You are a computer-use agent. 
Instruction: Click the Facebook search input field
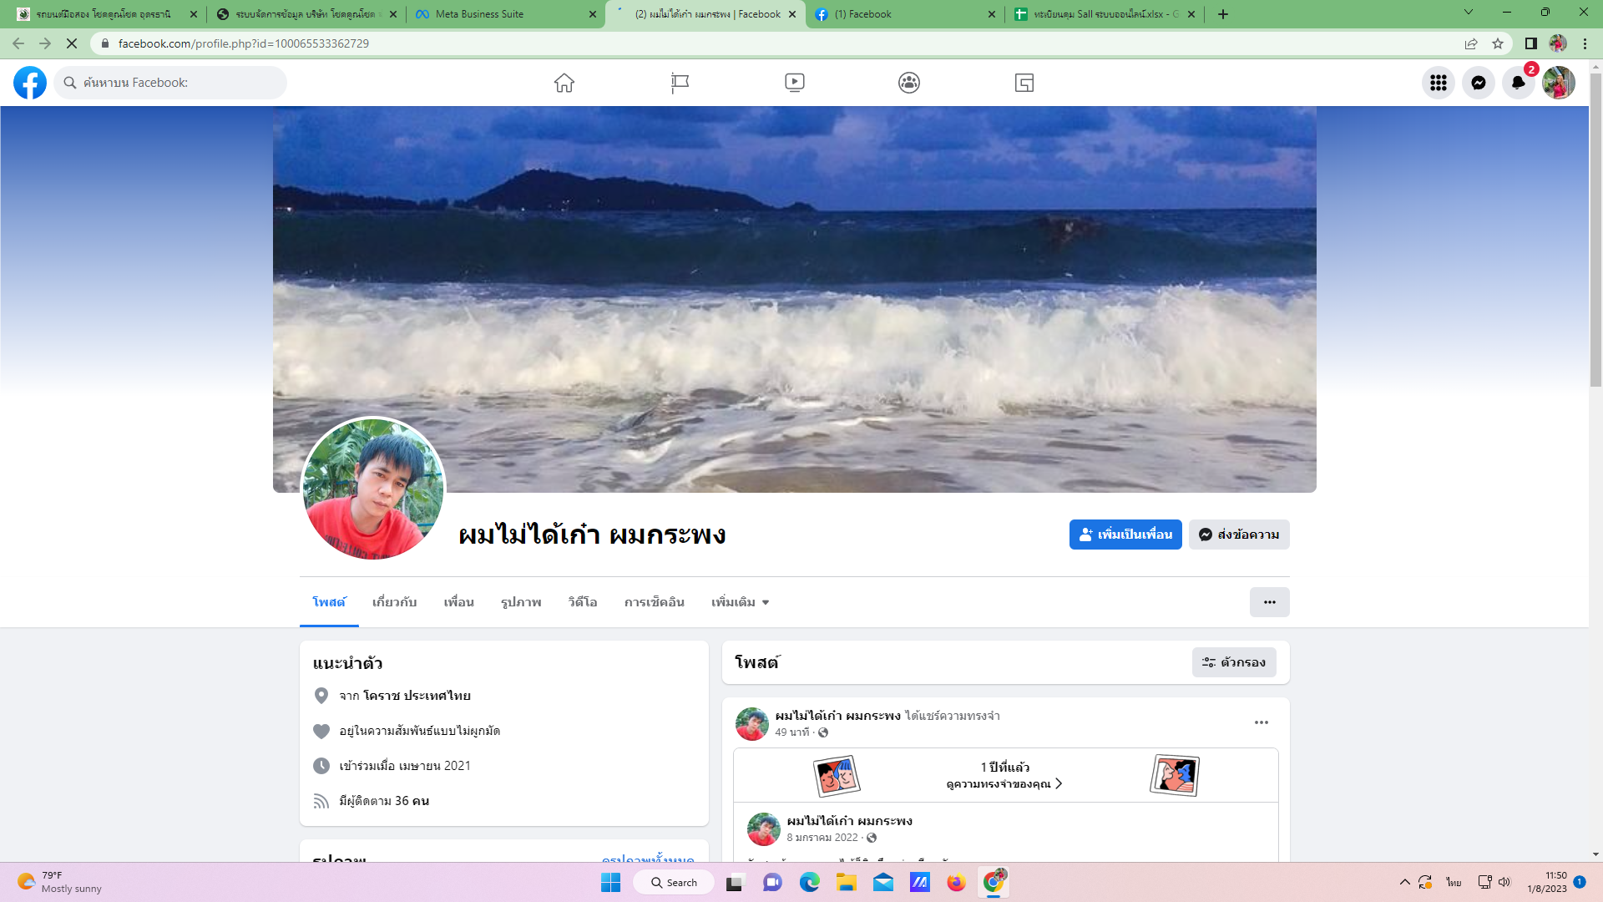[180, 83]
